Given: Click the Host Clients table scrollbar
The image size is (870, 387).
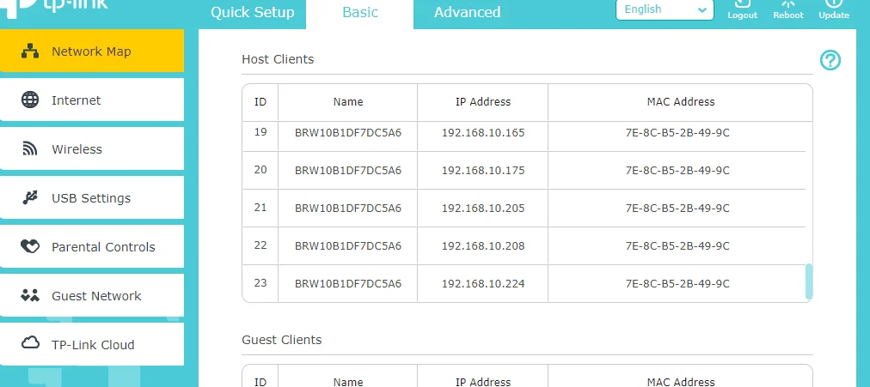Looking at the screenshot, I should point(809,281).
